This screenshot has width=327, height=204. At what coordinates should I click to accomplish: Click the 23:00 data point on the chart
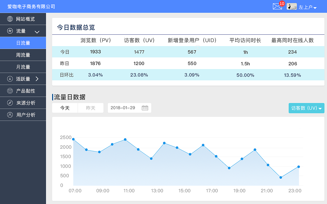tap(298, 167)
